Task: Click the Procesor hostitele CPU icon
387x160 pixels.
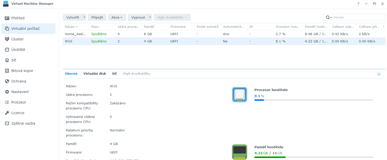Action: point(240,95)
